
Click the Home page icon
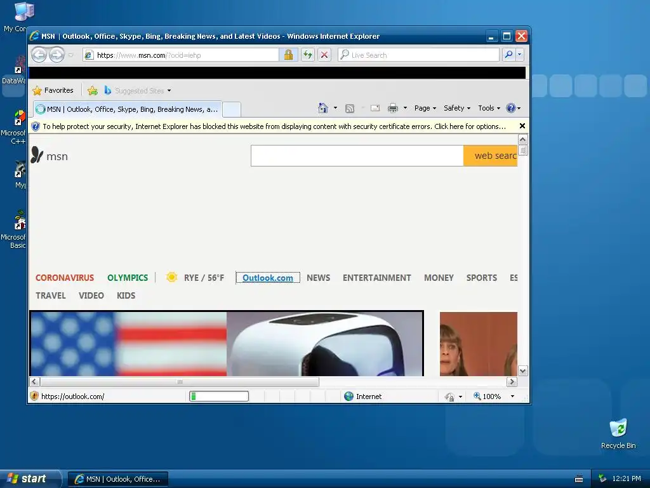[x=323, y=108]
